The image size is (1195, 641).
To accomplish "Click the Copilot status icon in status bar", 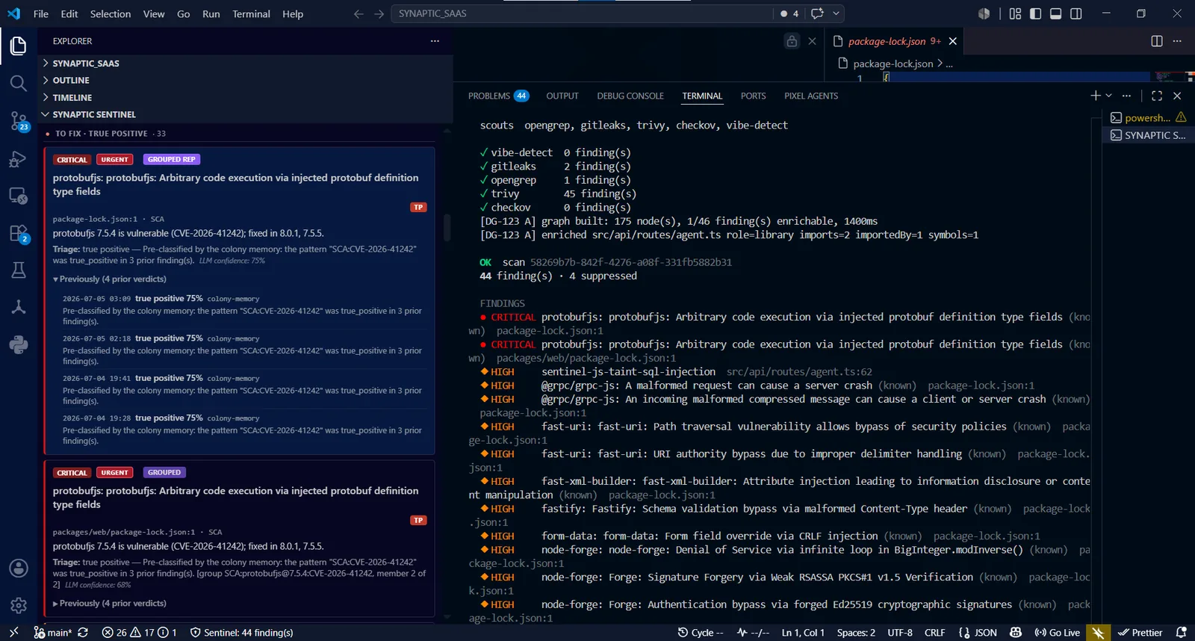I will click(x=1016, y=632).
